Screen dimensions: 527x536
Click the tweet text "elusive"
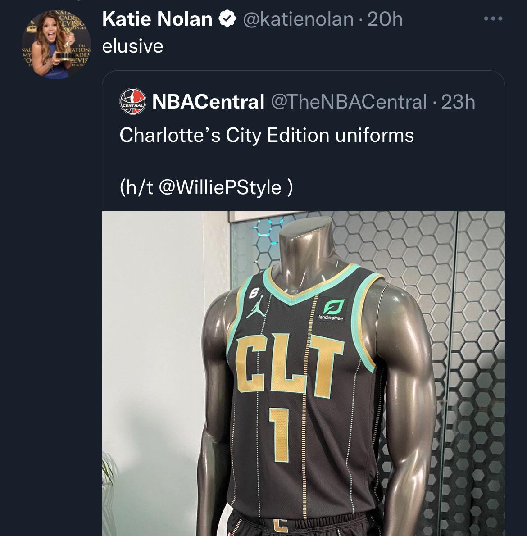coord(132,46)
